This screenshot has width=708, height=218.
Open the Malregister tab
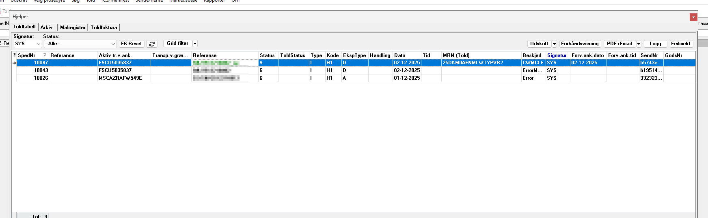(x=73, y=28)
